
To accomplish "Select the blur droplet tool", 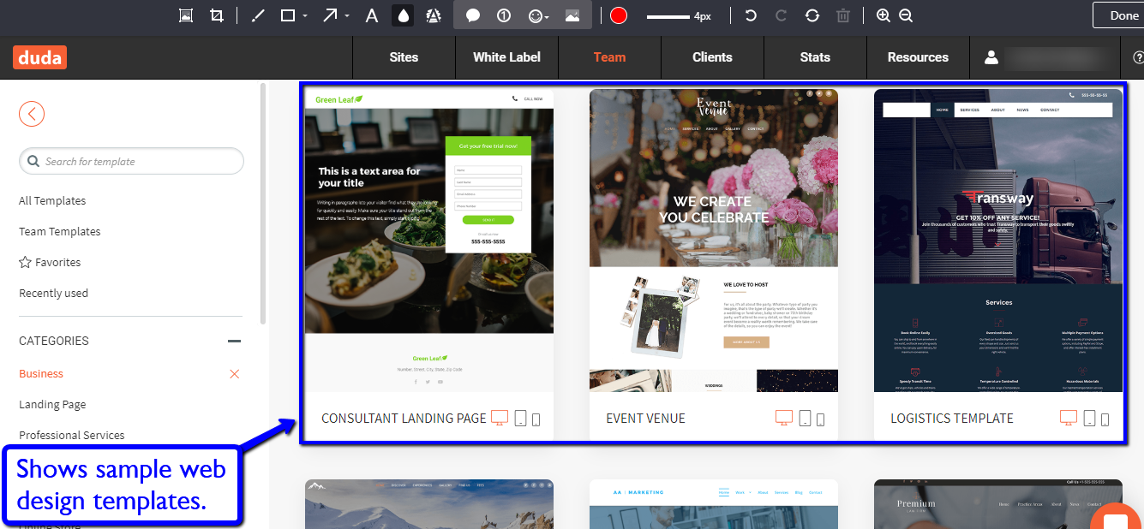I will tap(402, 15).
